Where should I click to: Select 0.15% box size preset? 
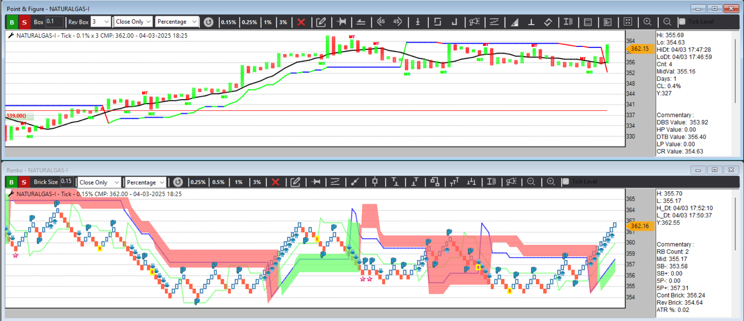pyautogui.click(x=229, y=22)
